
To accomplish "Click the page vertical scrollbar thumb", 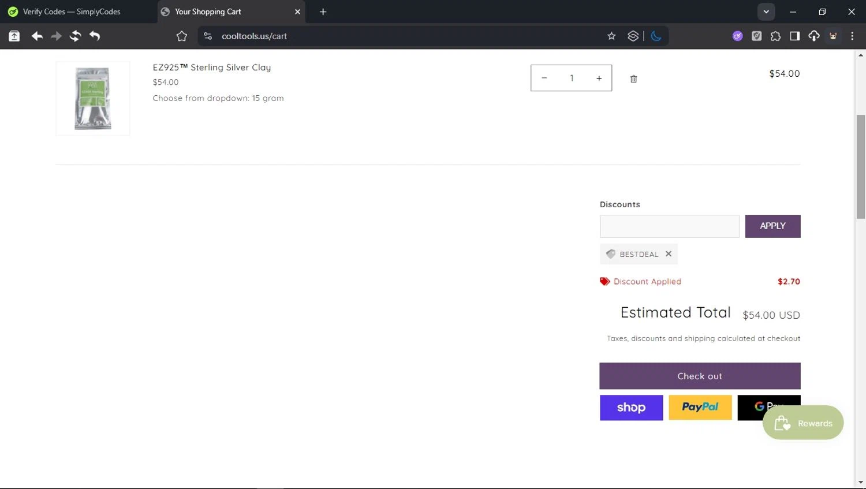I will pos(861,167).
